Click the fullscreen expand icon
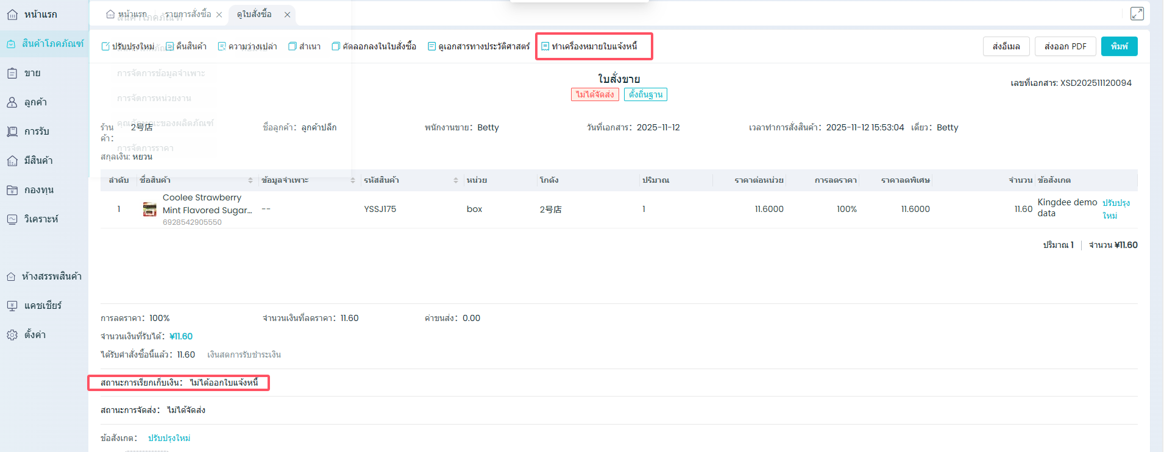The image size is (1164, 452). 1137,13
